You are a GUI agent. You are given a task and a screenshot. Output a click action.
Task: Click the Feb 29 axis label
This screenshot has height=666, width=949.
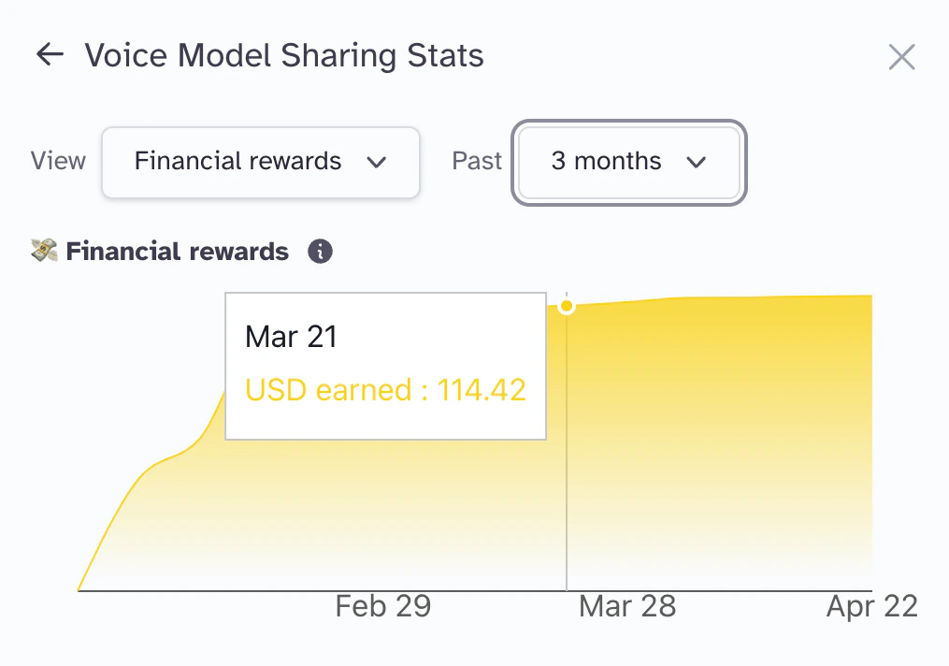pyautogui.click(x=383, y=606)
